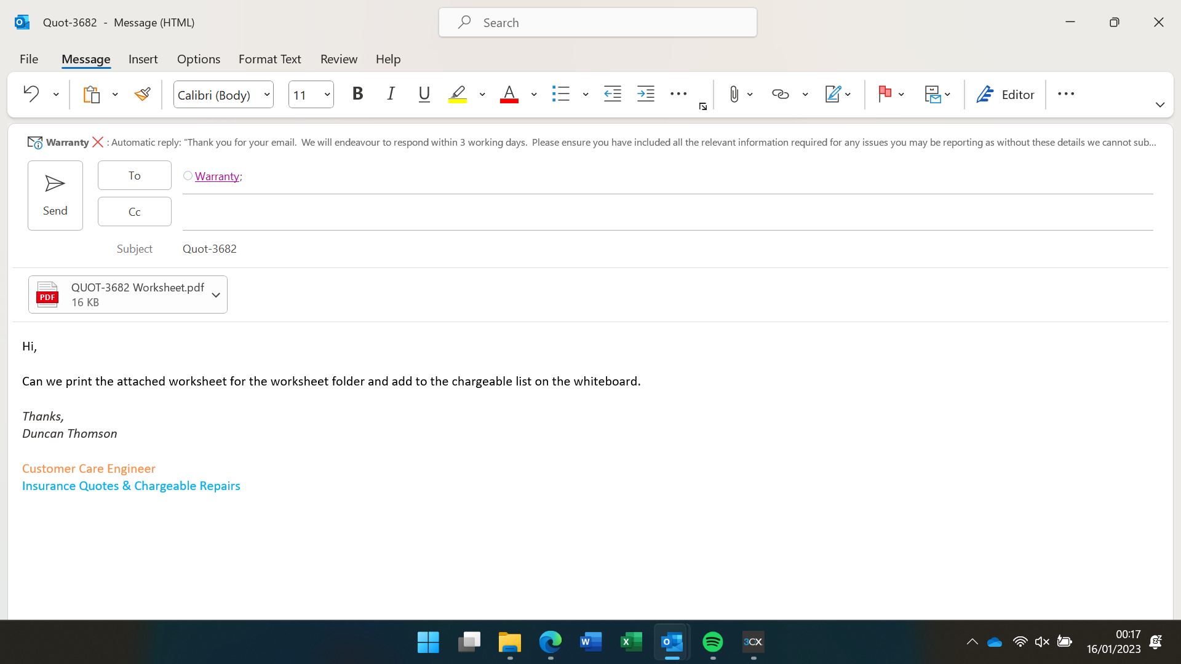Click the Format Painter brush icon

[x=142, y=94]
